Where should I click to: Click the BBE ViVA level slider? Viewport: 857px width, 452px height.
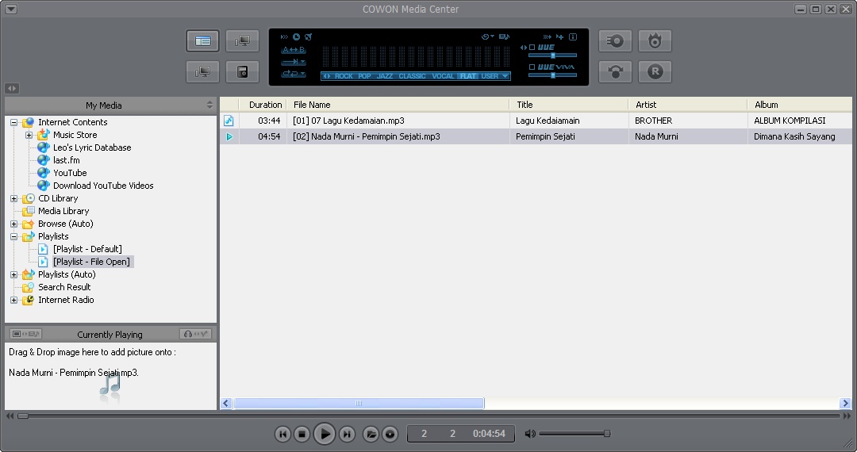point(552,75)
